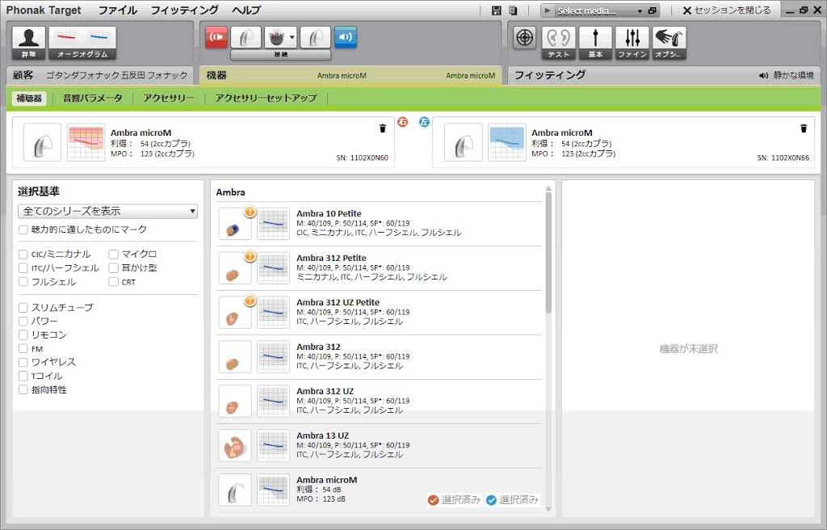Screen dimensions: 827x530
Task: Open the ヘルプ menu
Action: (246, 10)
